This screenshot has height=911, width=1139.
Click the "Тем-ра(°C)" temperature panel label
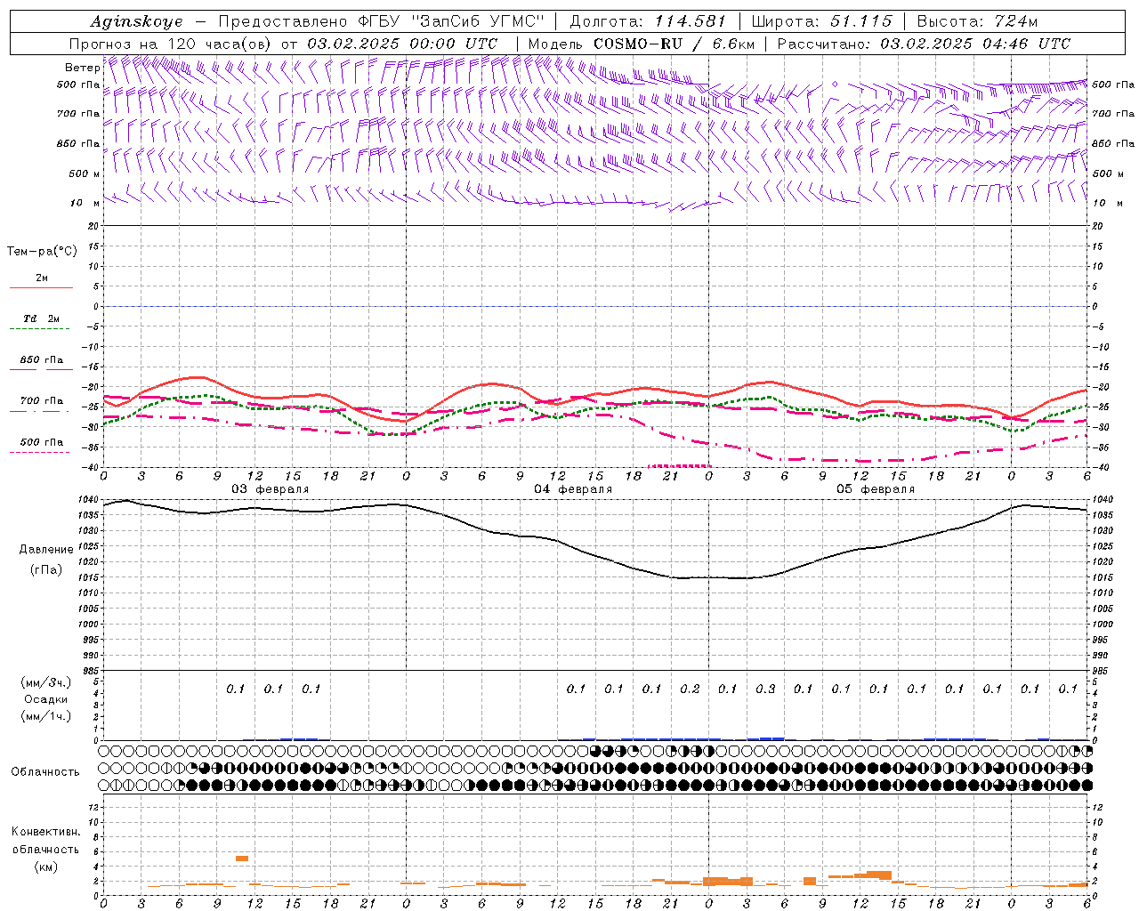coord(42,252)
